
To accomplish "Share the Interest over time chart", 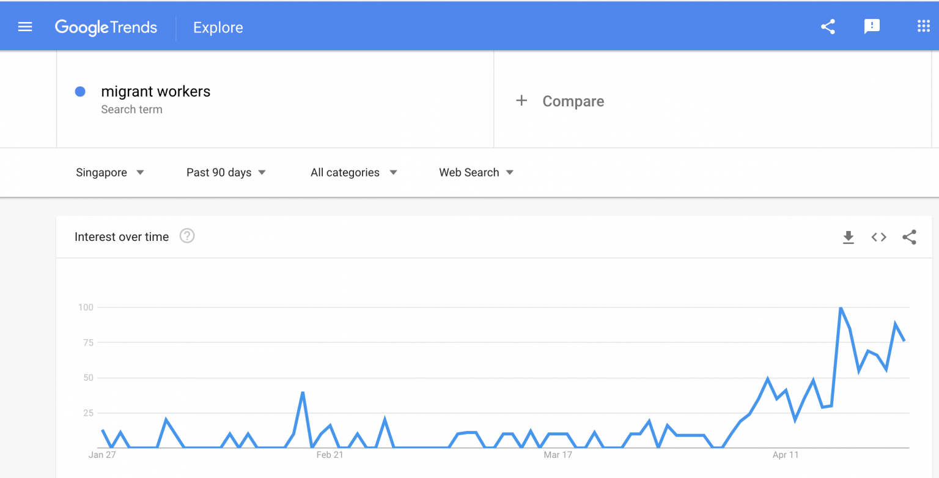I will click(909, 237).
